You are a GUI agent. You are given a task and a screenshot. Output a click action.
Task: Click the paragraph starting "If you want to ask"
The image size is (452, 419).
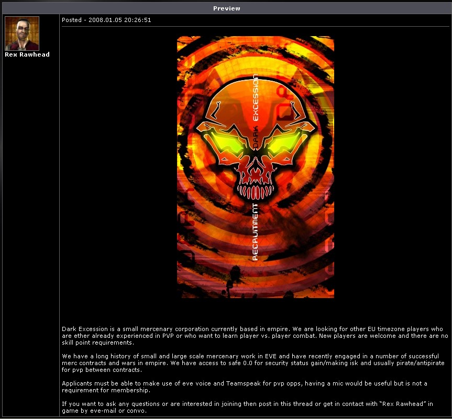click(x=247, y=407)
